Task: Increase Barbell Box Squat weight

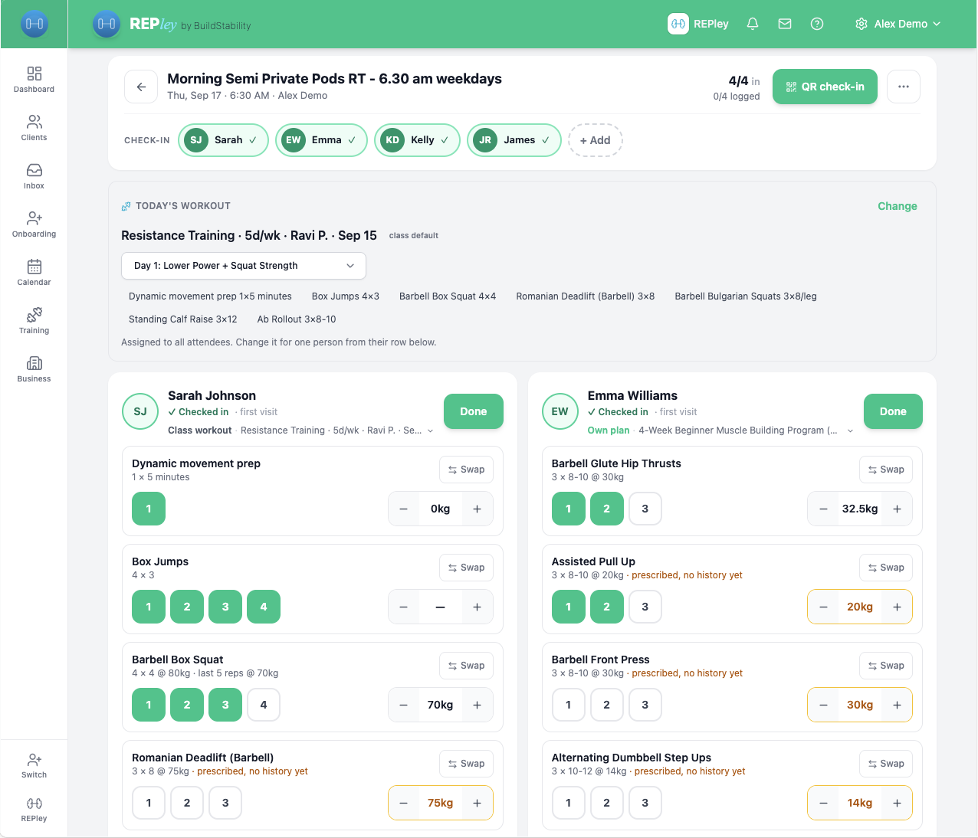Action: [x=477, y=705]
